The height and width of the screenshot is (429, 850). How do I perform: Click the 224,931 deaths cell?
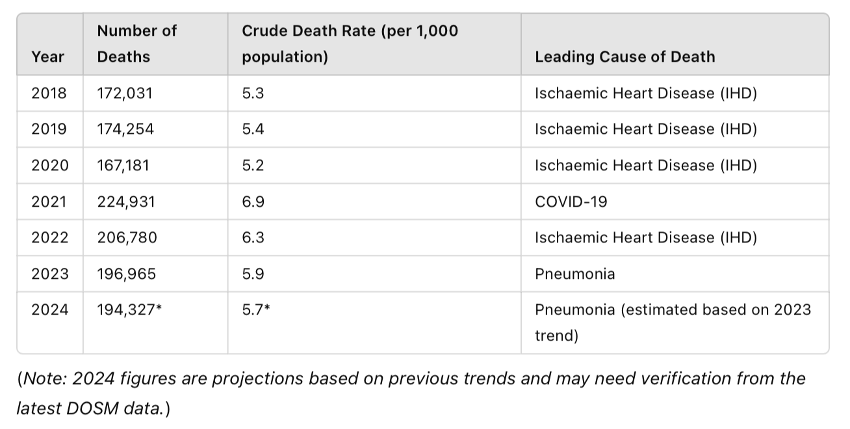tap(126, 201)
